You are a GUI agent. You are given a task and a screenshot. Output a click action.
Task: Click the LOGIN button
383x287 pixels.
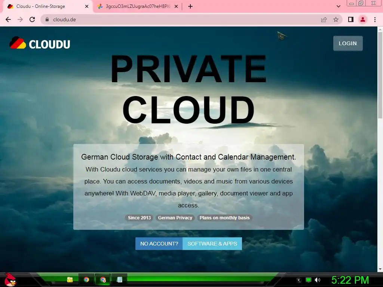point(348,43)
